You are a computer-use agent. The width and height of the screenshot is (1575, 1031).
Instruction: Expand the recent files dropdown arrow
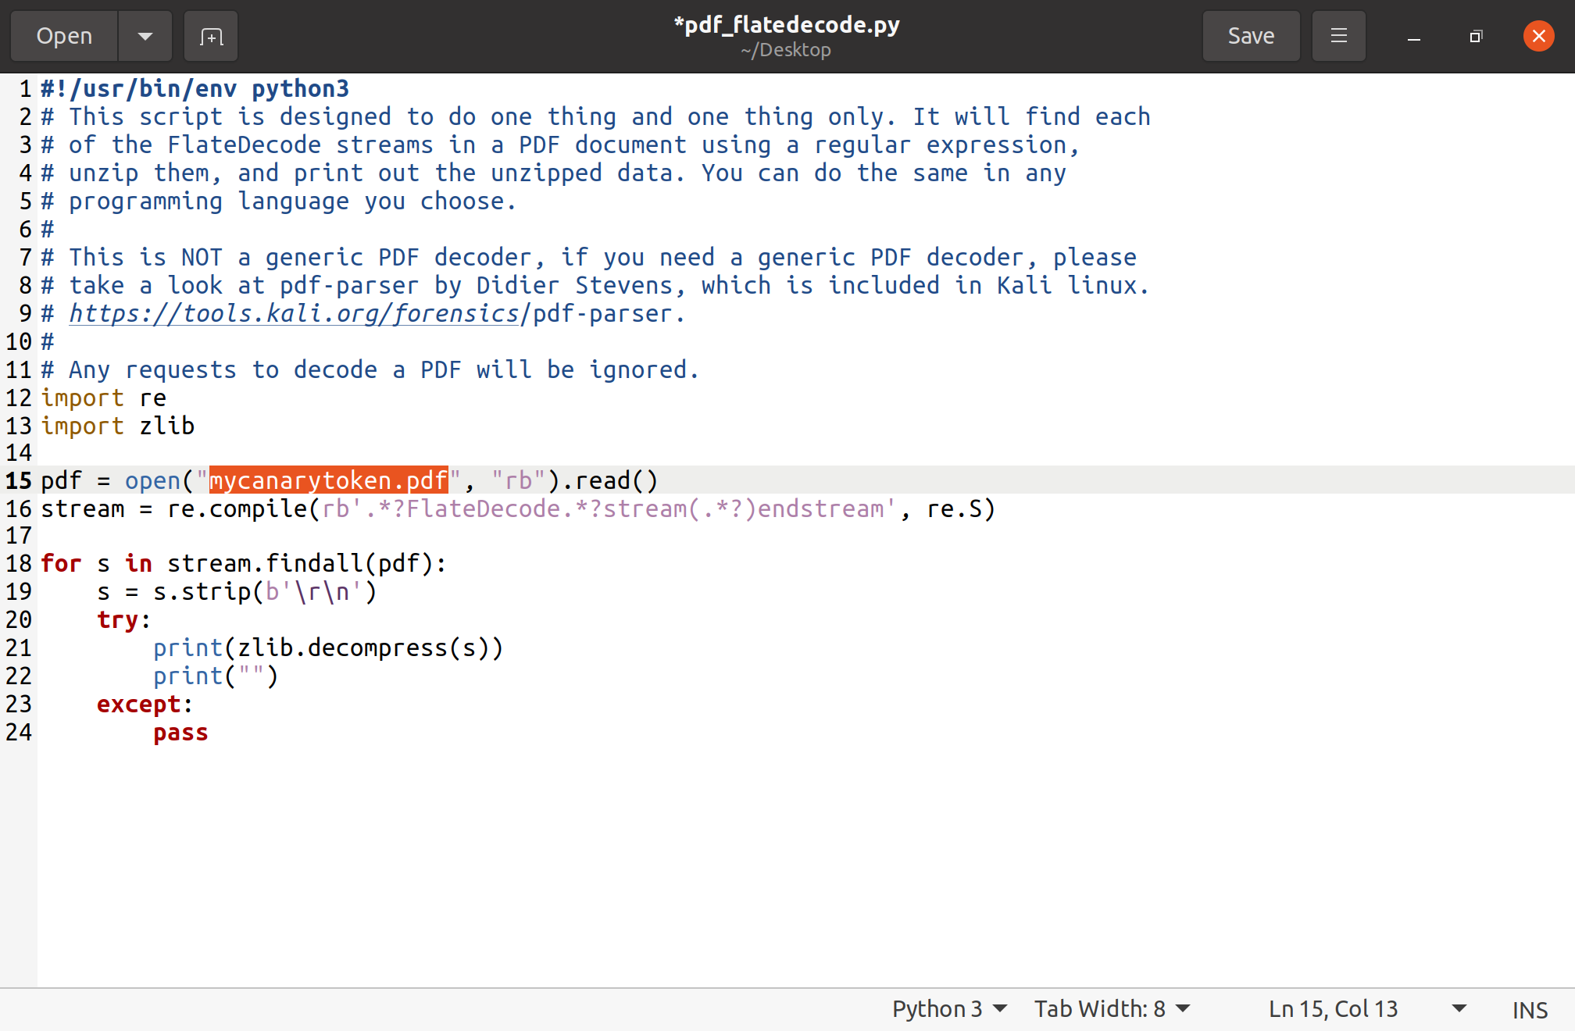[x=145, y=36]
